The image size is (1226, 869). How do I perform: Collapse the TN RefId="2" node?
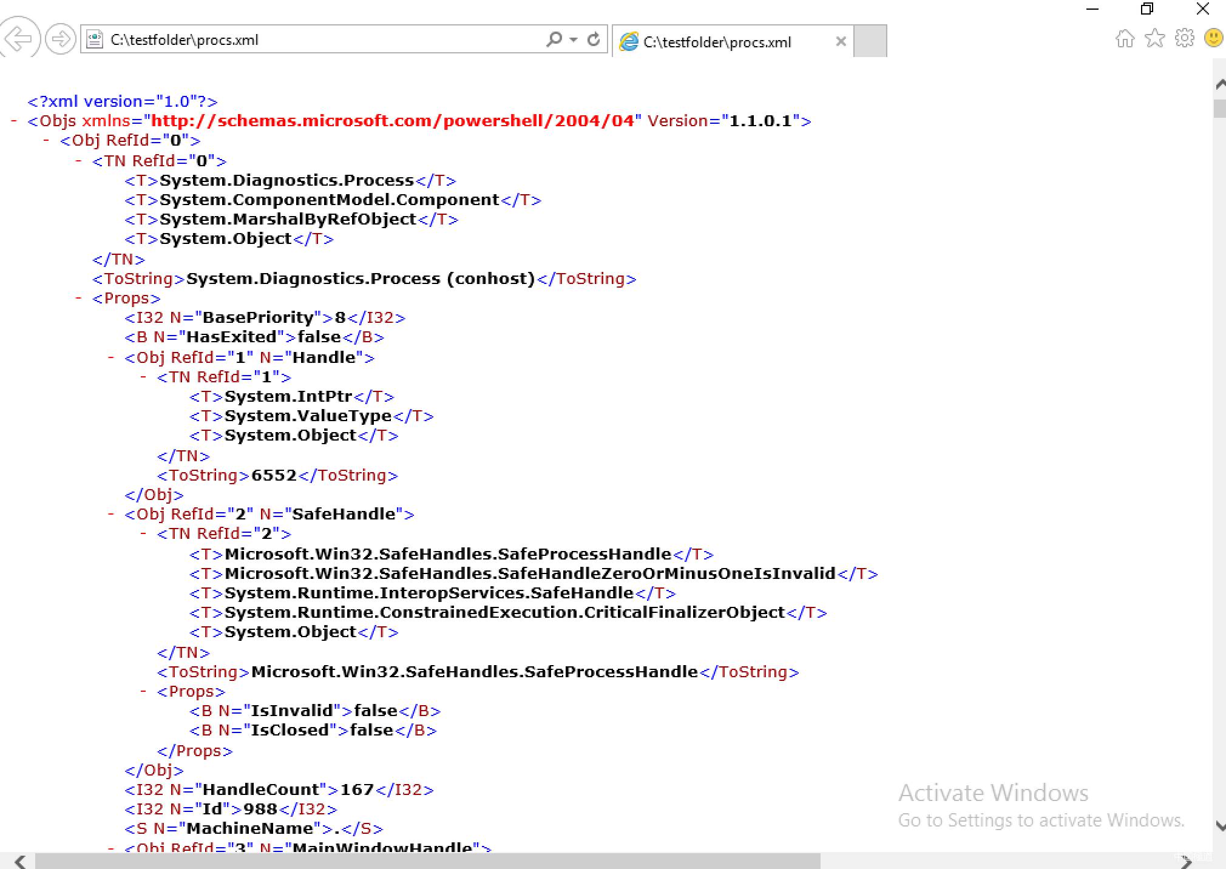143,533
